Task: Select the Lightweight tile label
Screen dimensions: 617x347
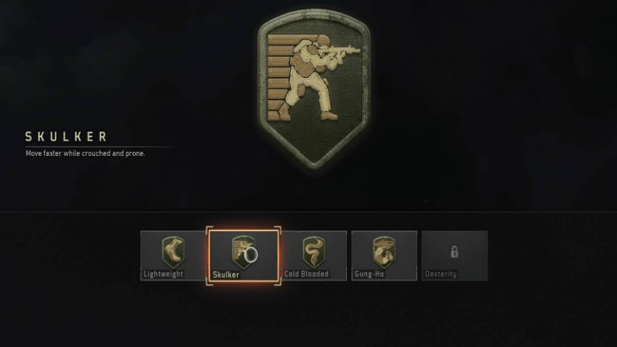Action: tap(163, 274)
